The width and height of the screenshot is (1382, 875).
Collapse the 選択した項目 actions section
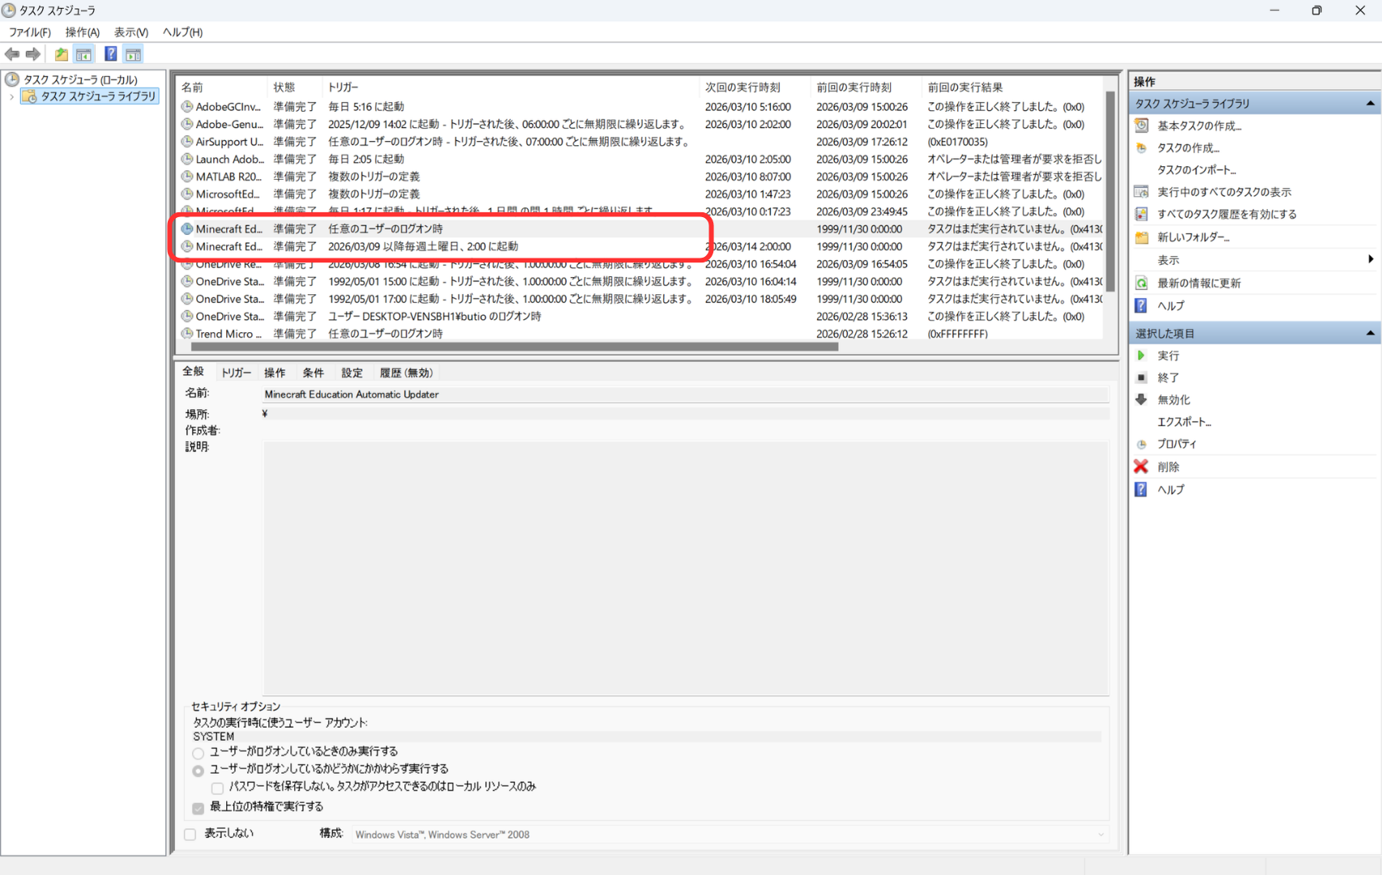click(x=1370, y=333)
